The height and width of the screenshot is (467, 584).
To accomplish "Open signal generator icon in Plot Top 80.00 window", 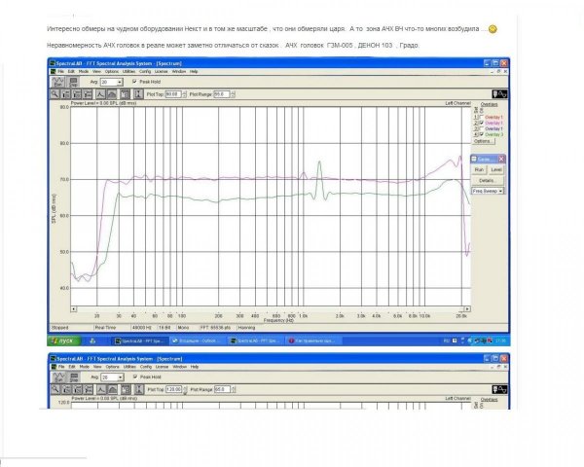I will point(499,94).
